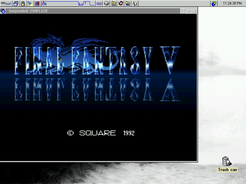Click the bordered-square button on ZSNES title bar
Viewport: 246px width, 184px height.
click(x=194, y=11)
